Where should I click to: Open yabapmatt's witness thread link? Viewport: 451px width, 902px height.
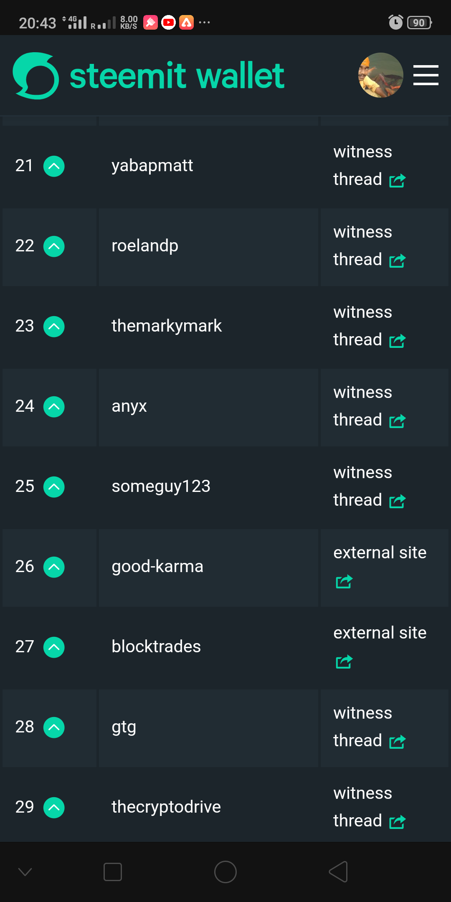(369, 165)
